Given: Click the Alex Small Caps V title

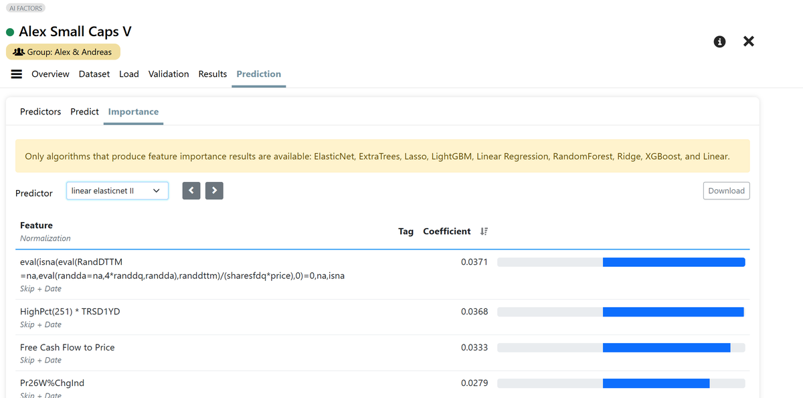Looking at the screenshot, I should [75, 31].
